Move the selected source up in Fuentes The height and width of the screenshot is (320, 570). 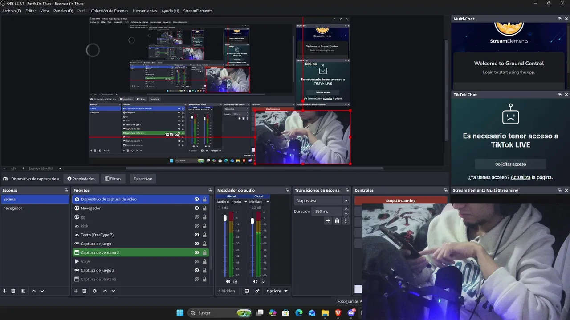(105, 291)
